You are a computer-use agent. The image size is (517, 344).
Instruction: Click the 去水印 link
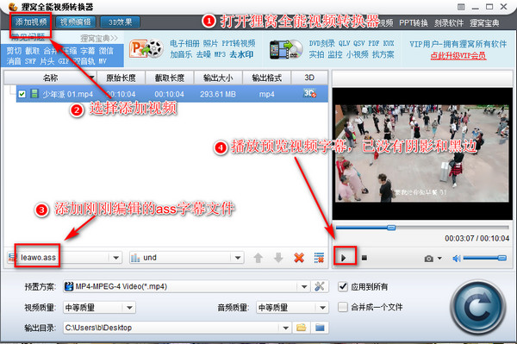point(241,54)
